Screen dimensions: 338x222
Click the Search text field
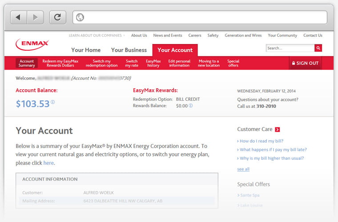coord(290,48)
